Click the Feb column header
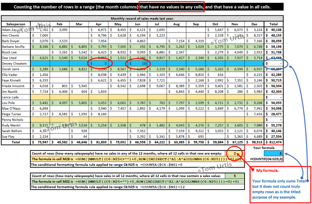 [x=60, y=24]
